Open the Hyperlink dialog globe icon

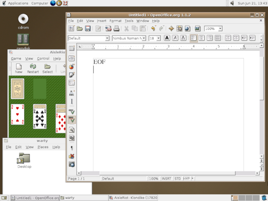[188, 29]
